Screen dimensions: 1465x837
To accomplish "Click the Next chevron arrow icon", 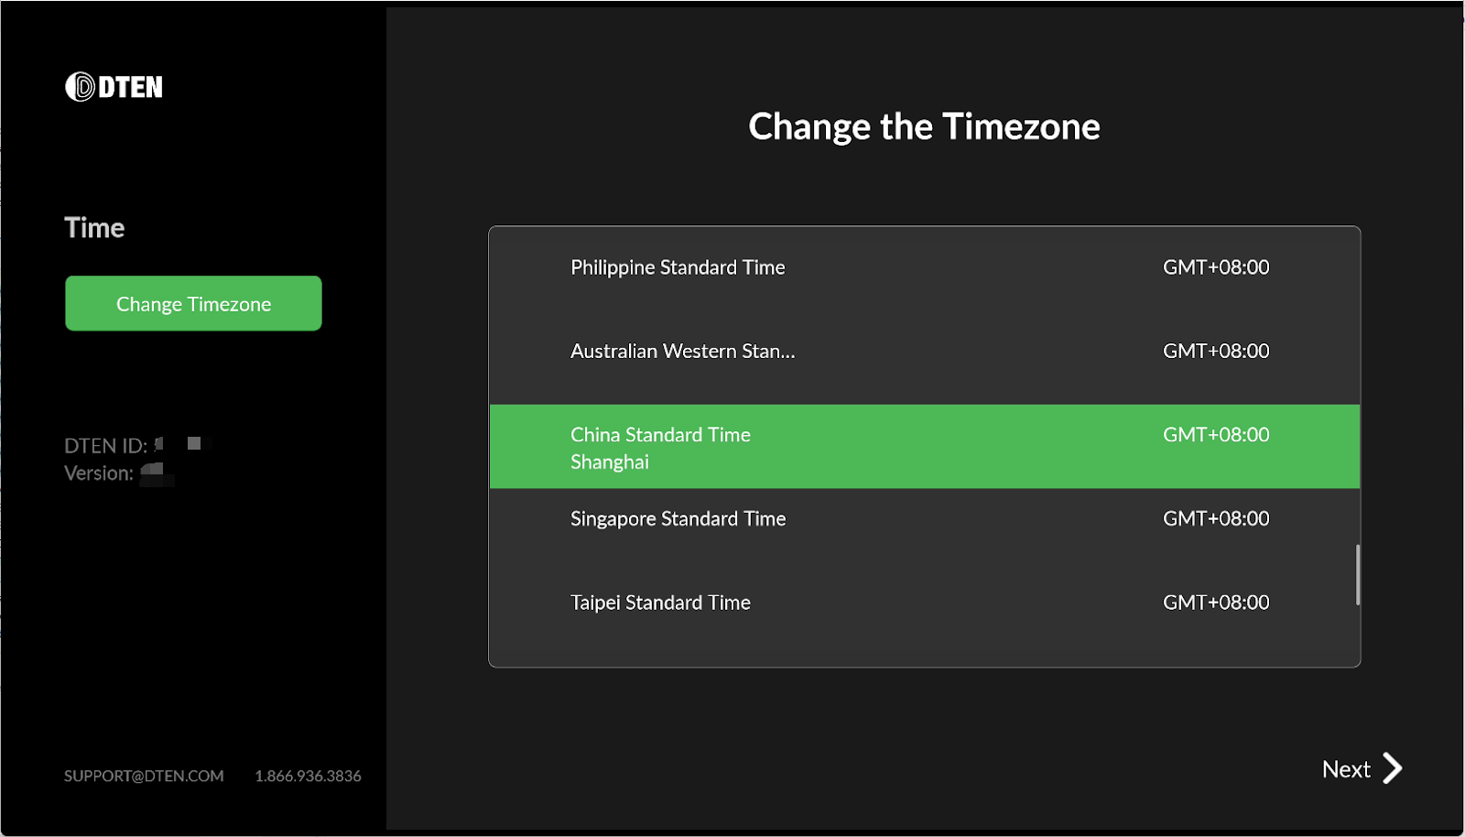I will click(x=1392, y=768).
